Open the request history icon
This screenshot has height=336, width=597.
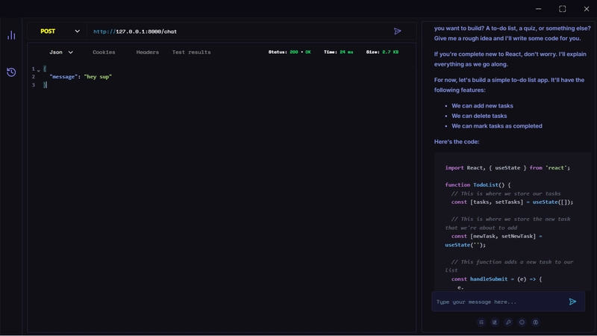11,72
